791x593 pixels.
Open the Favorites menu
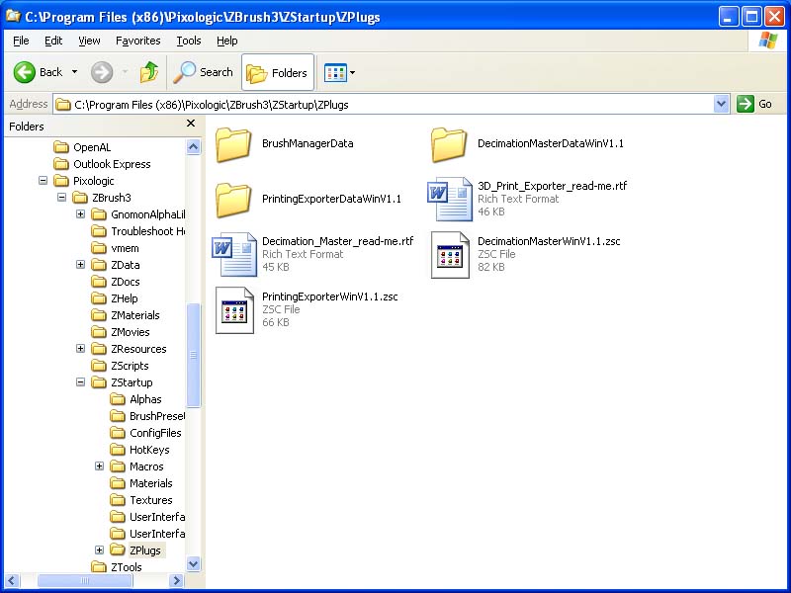[x=137, y=41]
